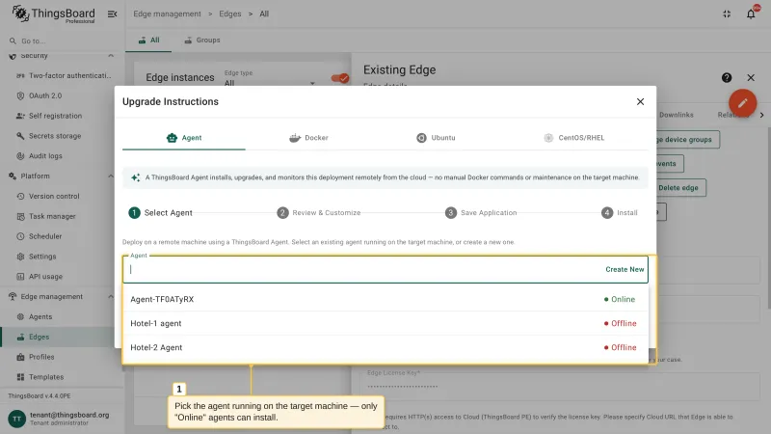771x434 pixels.
Task: Select the Agent tab in Upgrade Instructions
Action: pos(184,138)
